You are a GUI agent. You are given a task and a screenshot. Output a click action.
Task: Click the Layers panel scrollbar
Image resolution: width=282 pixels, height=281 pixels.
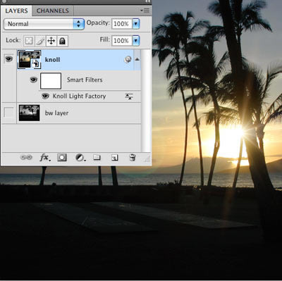coord(146,101)
